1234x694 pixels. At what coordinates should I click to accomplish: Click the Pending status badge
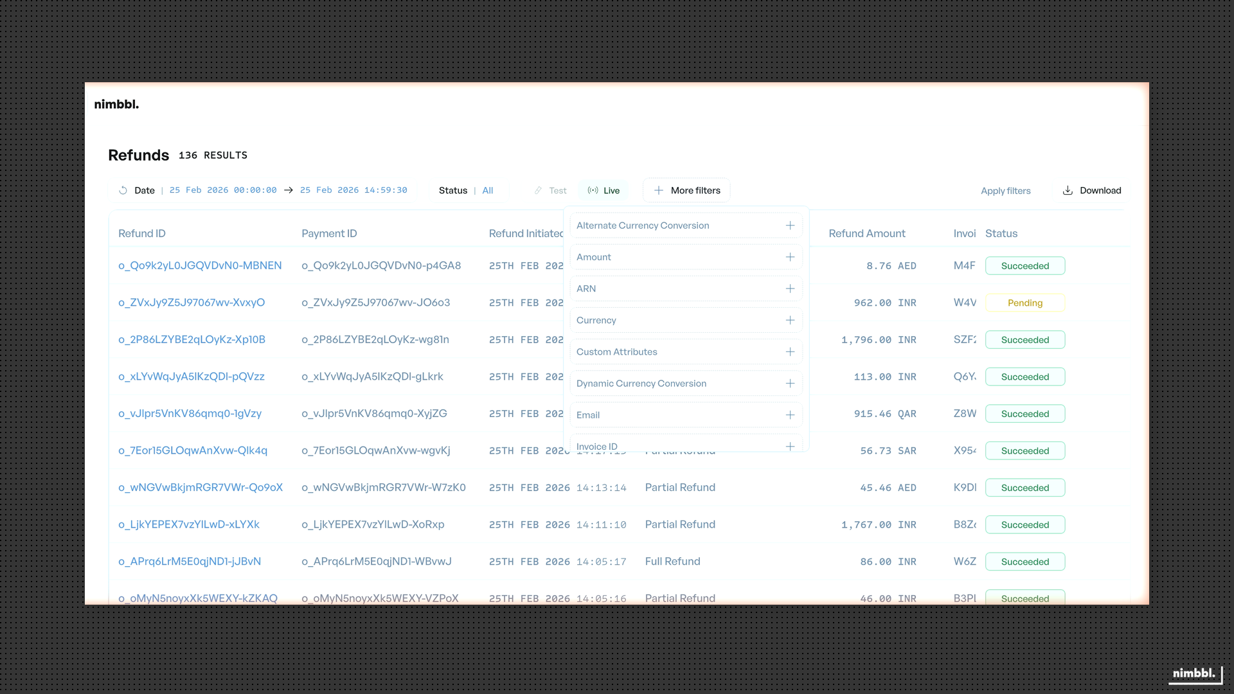click(1025, 303)
